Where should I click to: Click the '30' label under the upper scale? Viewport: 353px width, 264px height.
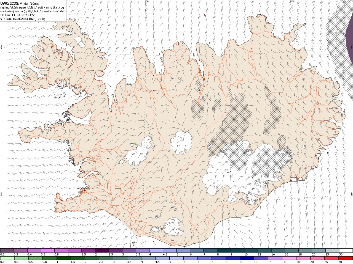tap(341, 254)
